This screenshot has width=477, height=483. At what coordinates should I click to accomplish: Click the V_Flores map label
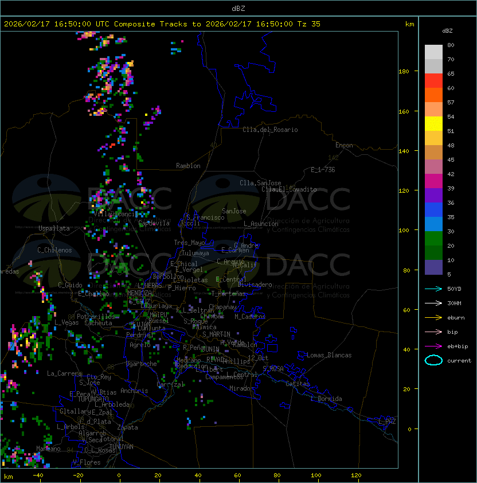pos(87,462)
